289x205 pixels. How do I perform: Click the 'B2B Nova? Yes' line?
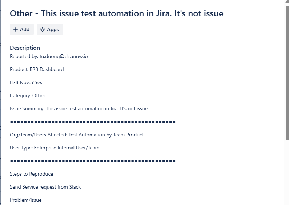tap(26, 82)
